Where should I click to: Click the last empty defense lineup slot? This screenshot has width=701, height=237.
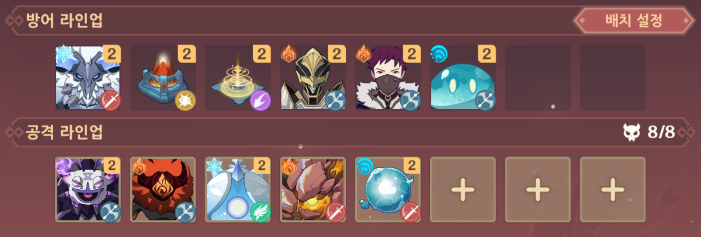pyautogui.click(x=612, y=78)
